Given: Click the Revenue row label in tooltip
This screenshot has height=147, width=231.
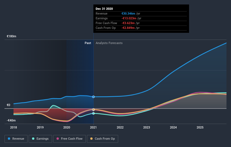Looking at the screenshot, I should pos(102,13).
